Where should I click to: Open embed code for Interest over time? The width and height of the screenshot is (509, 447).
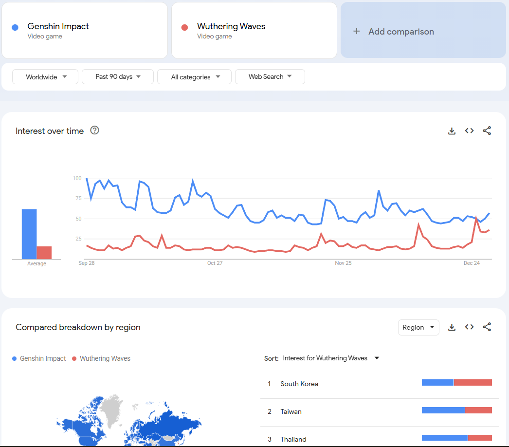[x=469, y=130]
